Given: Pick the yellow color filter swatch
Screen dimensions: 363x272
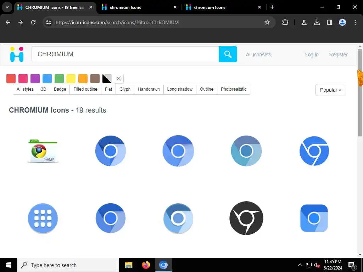Looking at the screenshot, I should [71, 79].
